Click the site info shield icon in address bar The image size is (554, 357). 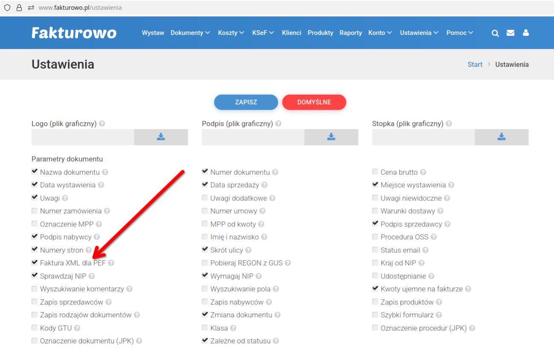[7, 8]
